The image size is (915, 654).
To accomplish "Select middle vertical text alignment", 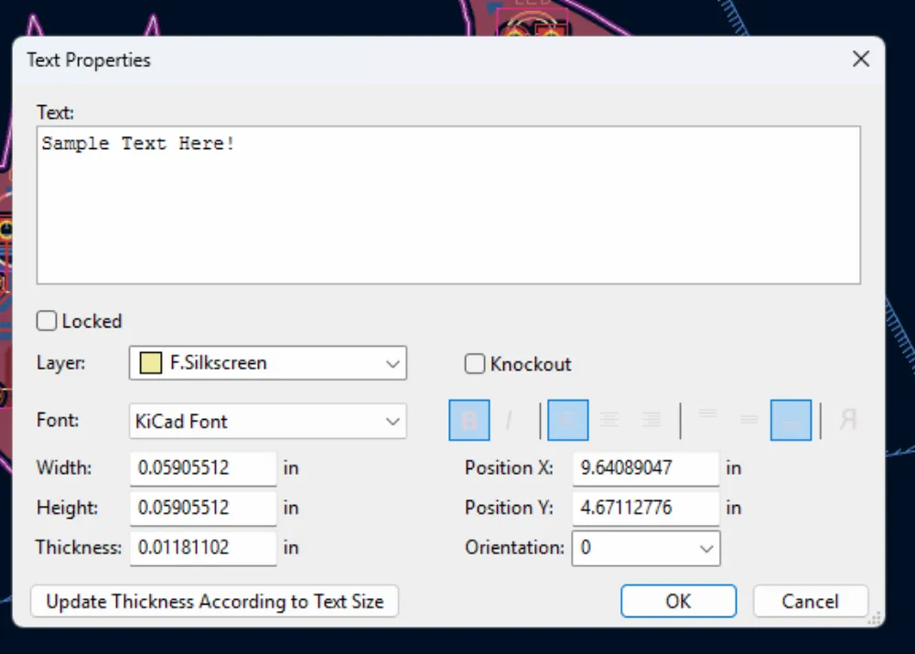I will [x=748, y=421].
